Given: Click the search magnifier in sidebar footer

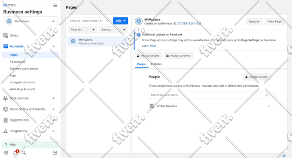Looking at the screenshot, I should point(24,153).
